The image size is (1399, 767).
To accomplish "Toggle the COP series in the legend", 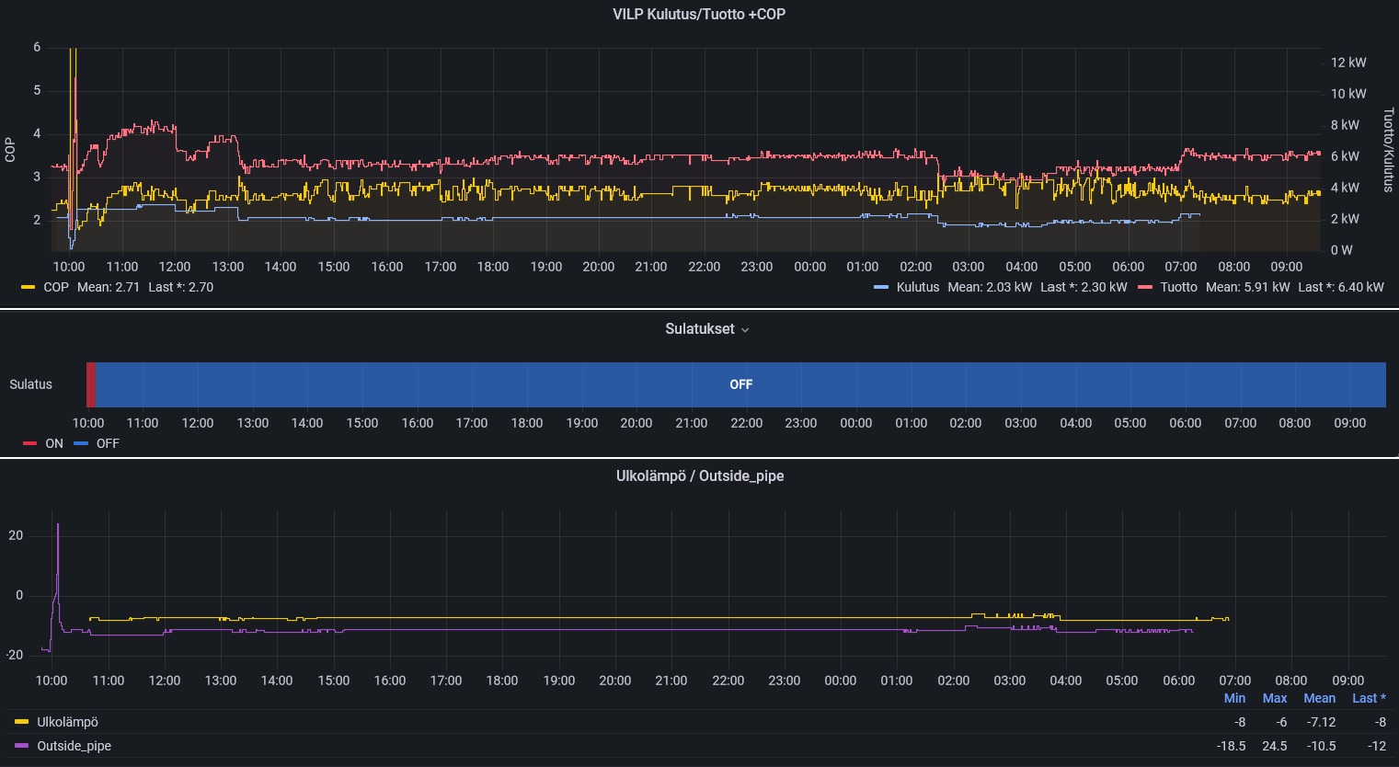I will (56, 287).
